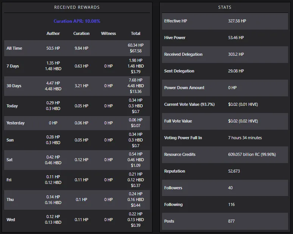The width and height of the screenshot is (293, 234).
Task: Select the Wed row label
Action: point(11,220)
